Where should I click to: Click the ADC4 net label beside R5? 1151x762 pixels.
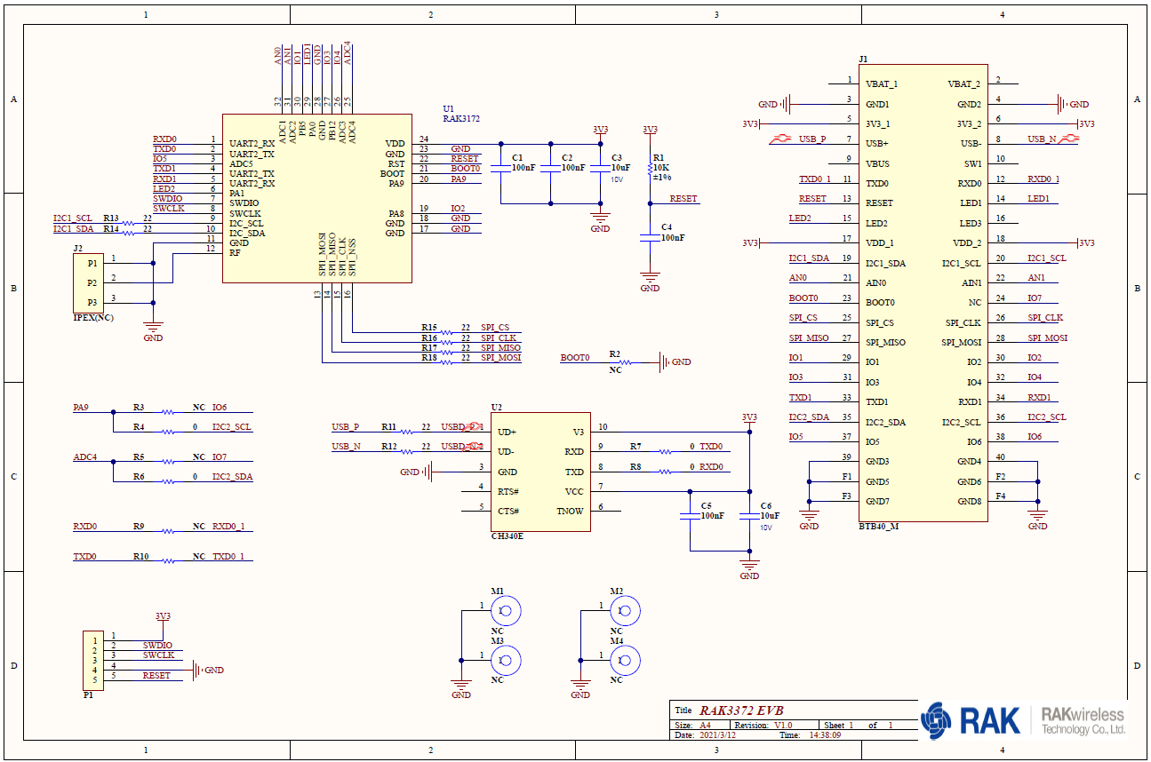point(85,457)
